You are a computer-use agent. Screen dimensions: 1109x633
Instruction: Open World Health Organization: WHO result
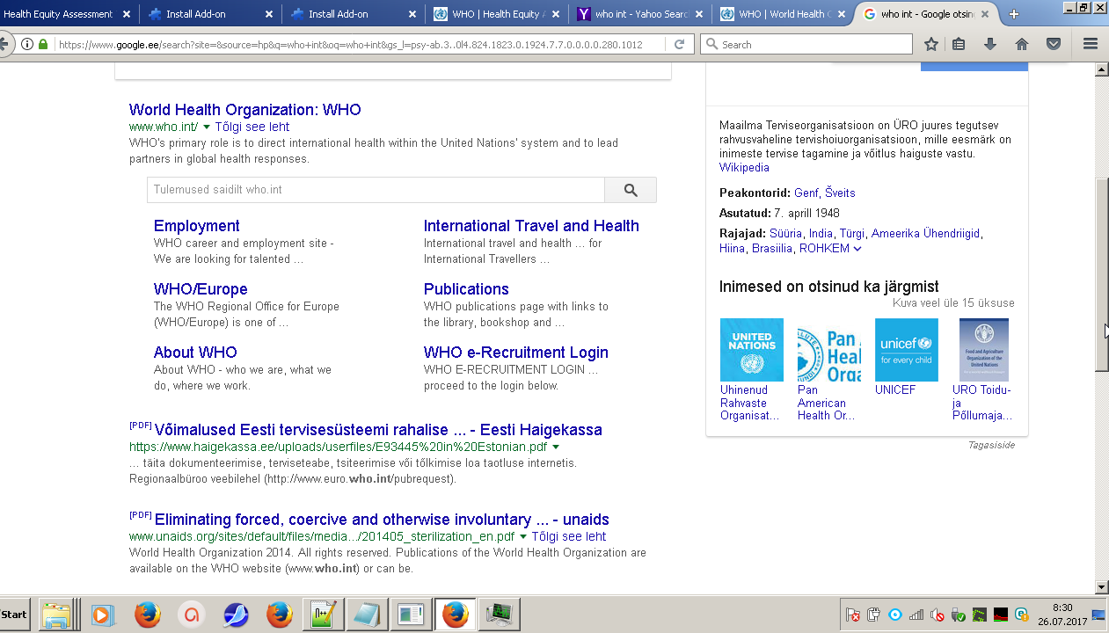[245, 110]
